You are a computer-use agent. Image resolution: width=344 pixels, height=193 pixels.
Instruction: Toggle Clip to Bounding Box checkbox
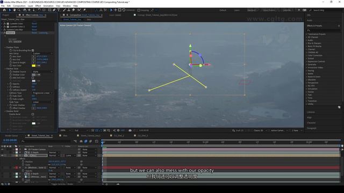coord(33,50)
